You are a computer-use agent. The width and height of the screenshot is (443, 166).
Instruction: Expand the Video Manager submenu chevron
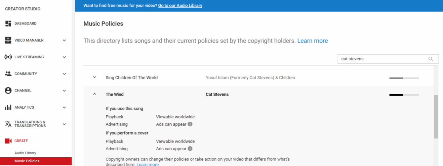coord(64,40)
